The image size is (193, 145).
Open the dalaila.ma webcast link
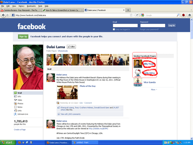(98, 129)
